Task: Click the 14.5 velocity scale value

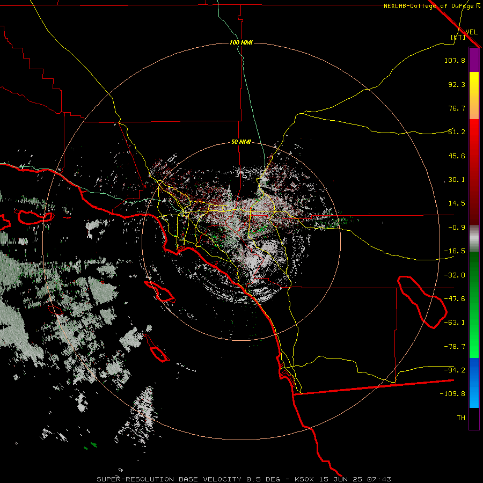Action: click(x=457, y=203)
